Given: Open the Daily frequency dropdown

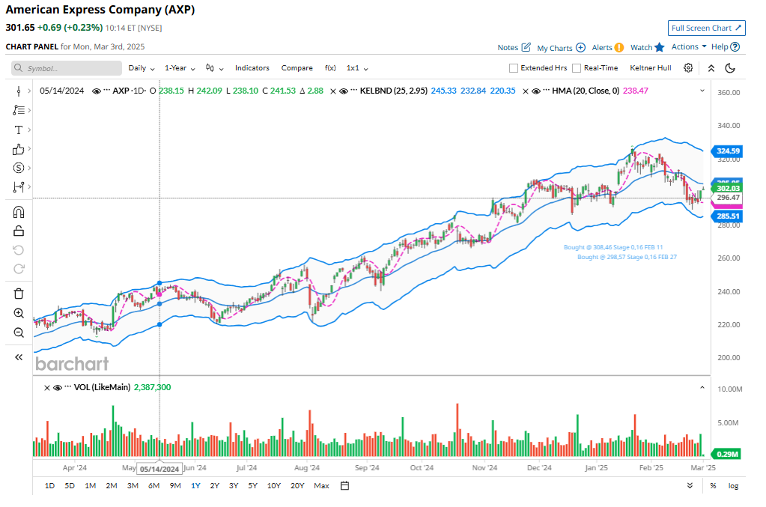Looking at the screenshot, I should tap(141, 68).
